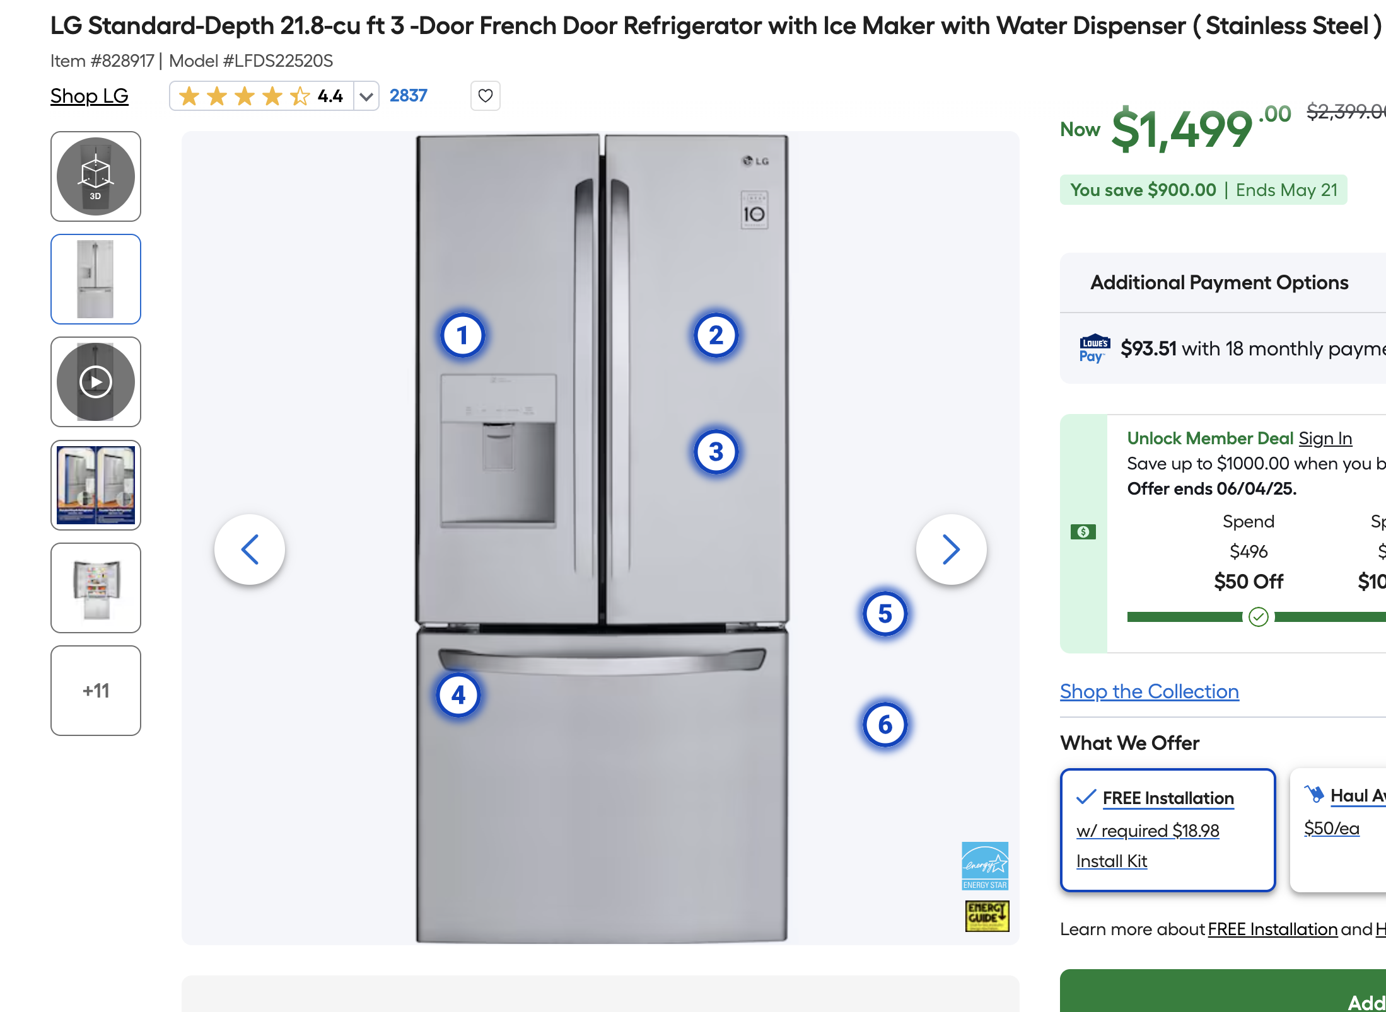Go to the previous product image
This screenshot has height=1012, width=1386.
250,549
